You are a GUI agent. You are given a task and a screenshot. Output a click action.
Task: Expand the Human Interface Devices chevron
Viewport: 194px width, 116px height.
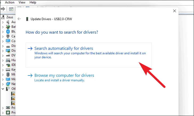click(3, 60)
